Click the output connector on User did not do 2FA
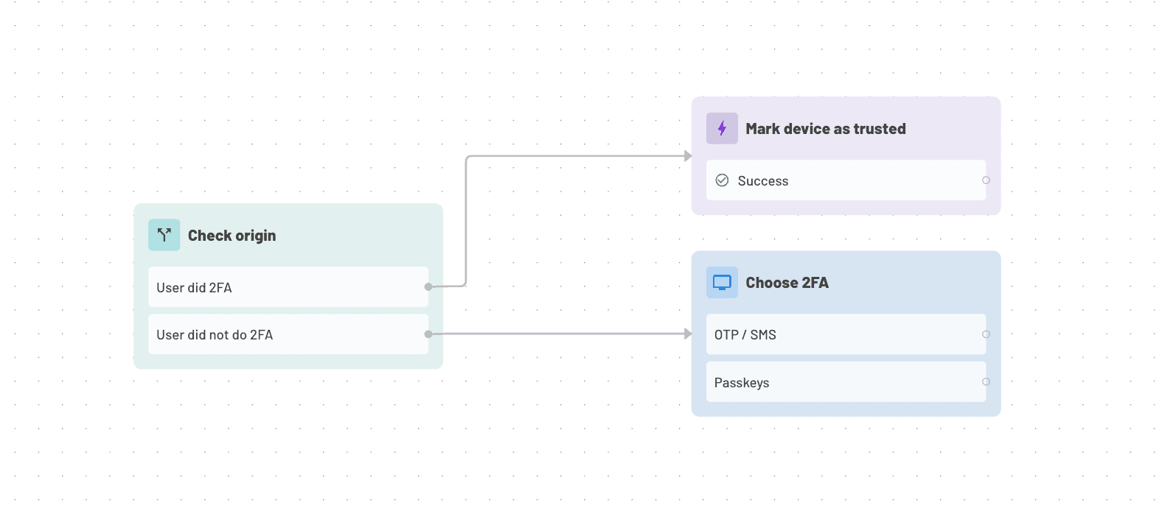The width and height of the screenshot is (1162, 514). pyautogui.click(x=428, y=334)
